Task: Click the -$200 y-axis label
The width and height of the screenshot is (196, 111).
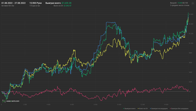Action: 191,101
